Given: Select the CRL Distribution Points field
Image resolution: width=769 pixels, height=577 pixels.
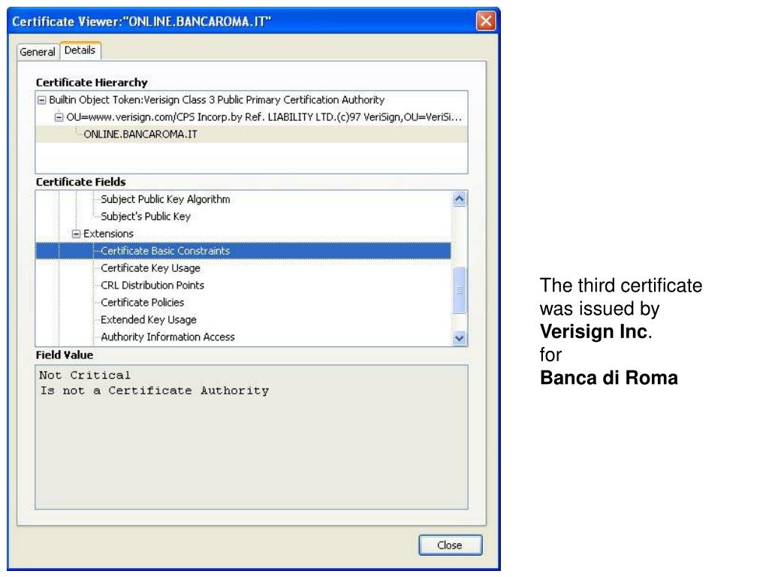Looking at the screenshot, I should pos(152,285).
